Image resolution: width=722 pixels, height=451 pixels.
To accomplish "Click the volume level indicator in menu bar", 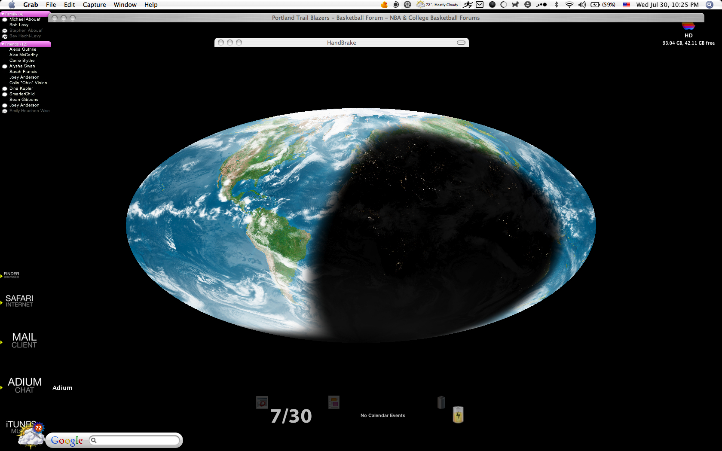I will pyautogui.click(x=581, y=5).
